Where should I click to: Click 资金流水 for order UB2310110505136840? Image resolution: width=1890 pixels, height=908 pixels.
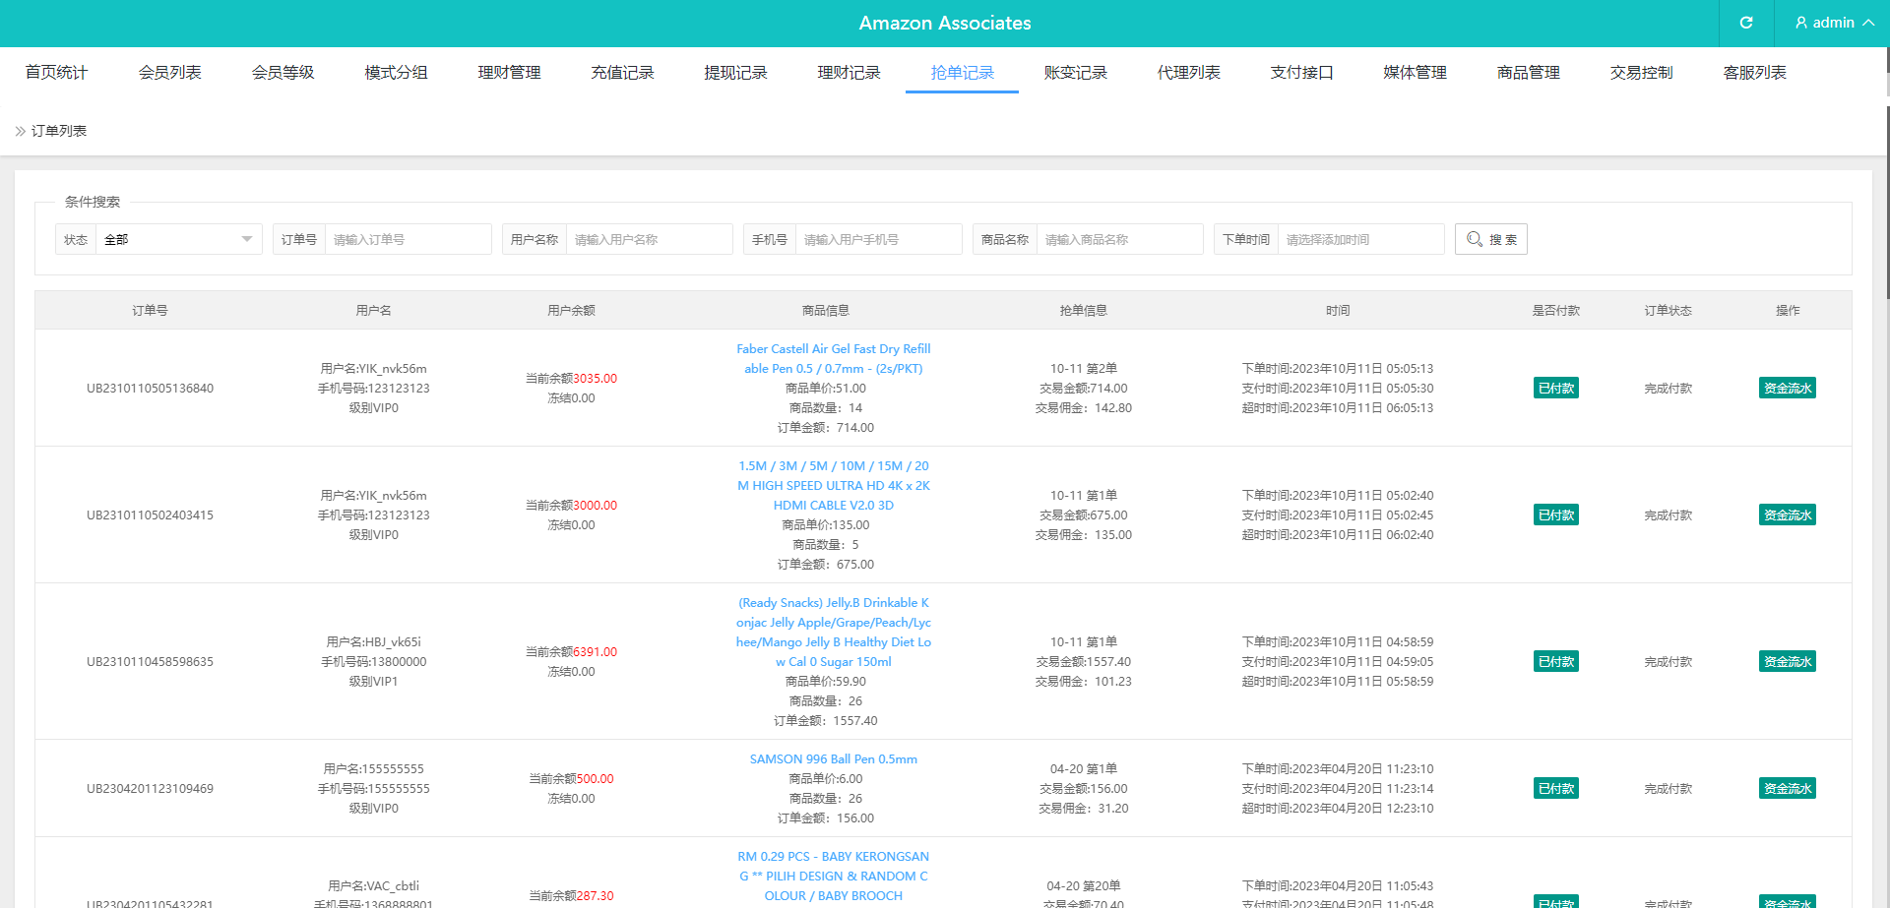[1787, 388]
